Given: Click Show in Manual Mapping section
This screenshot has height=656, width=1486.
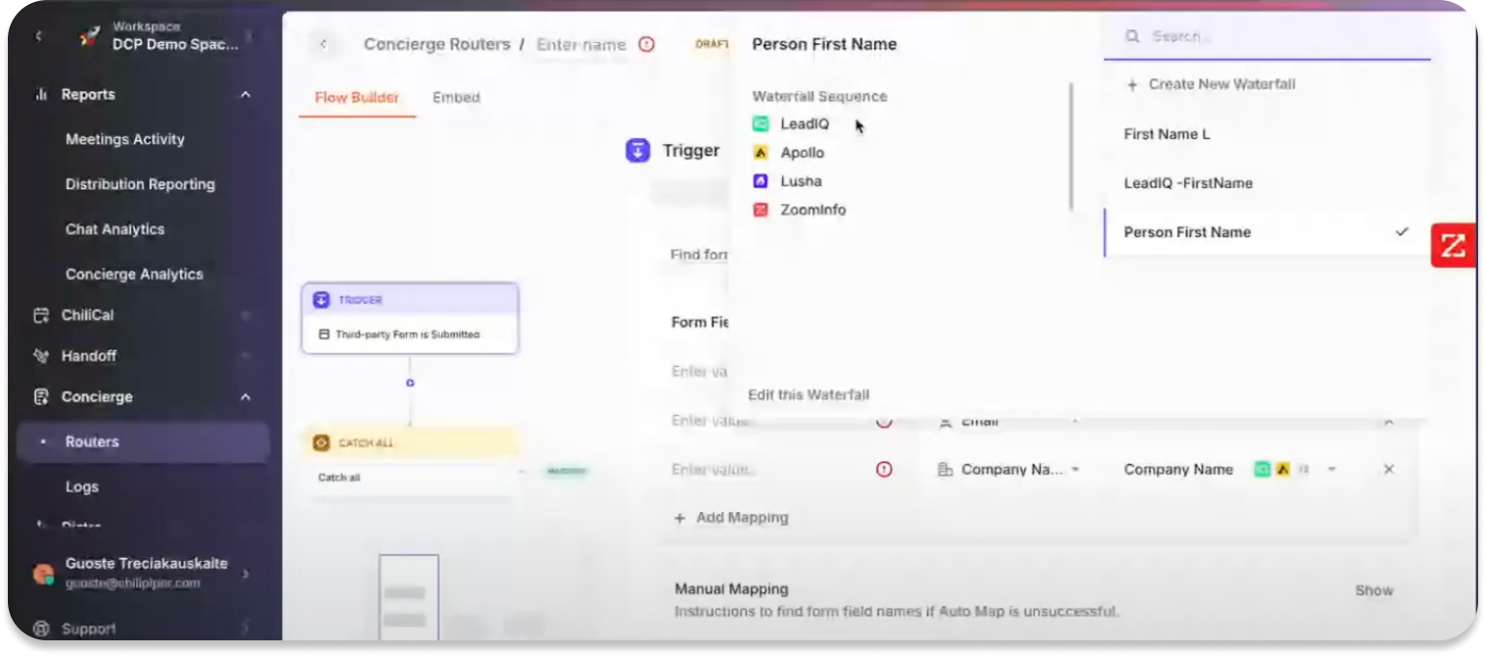Looking at the screenshot, I should tap(1374, 590).
